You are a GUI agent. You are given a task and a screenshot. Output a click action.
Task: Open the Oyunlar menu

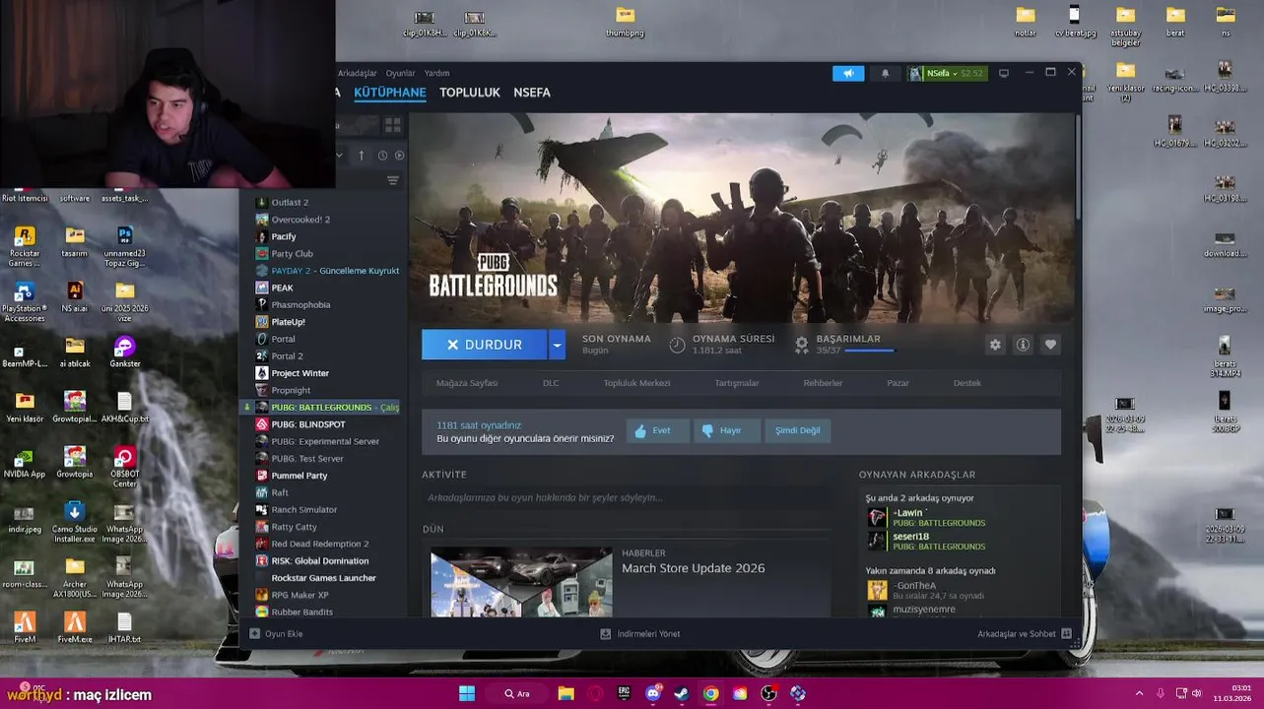pyautogui.click(x=400, y=73)
